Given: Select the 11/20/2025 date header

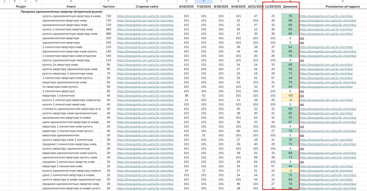Looking at the screenshot, I should pyautogui.click(x=273, y=7).
